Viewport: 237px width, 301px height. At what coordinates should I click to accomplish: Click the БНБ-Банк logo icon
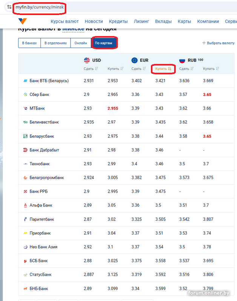point(25,289)
